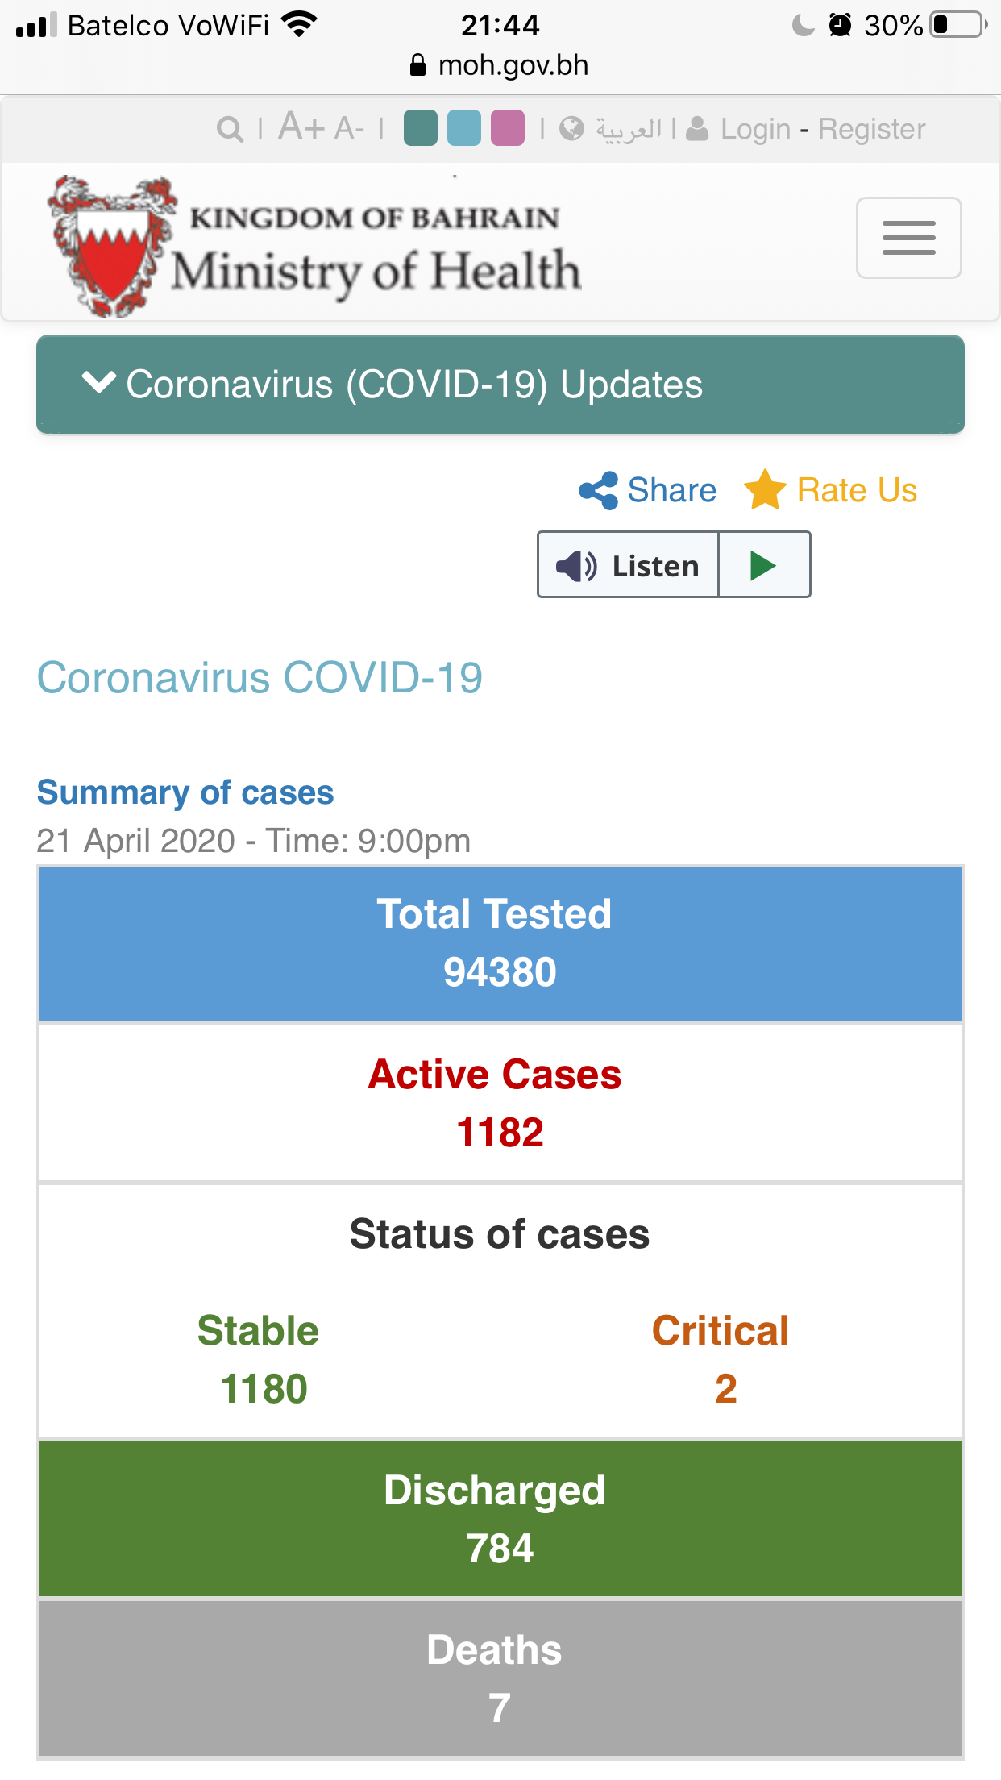Tap the moh.gov.bh address bar

point(500,65)
